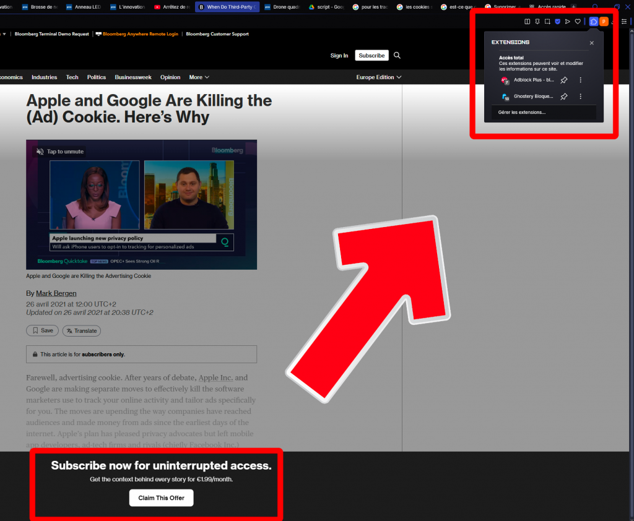The image size is (634, 521).
Task: Open more options for Adblock Plus
Action: [581, 80]
